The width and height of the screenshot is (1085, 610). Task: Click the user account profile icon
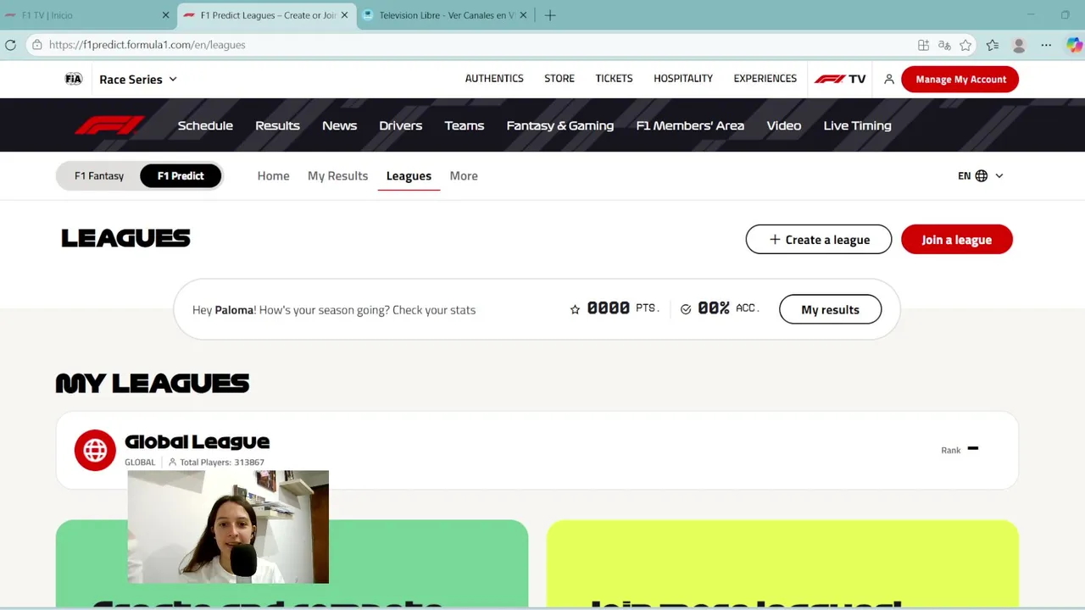(x=889, y=79)
